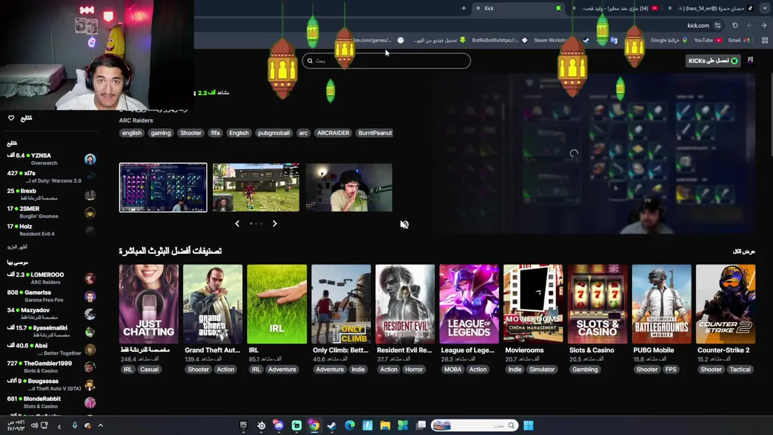773x435 pixels.
Task: Click the 'fifa' tag
Action: click(x=215, y=133)
